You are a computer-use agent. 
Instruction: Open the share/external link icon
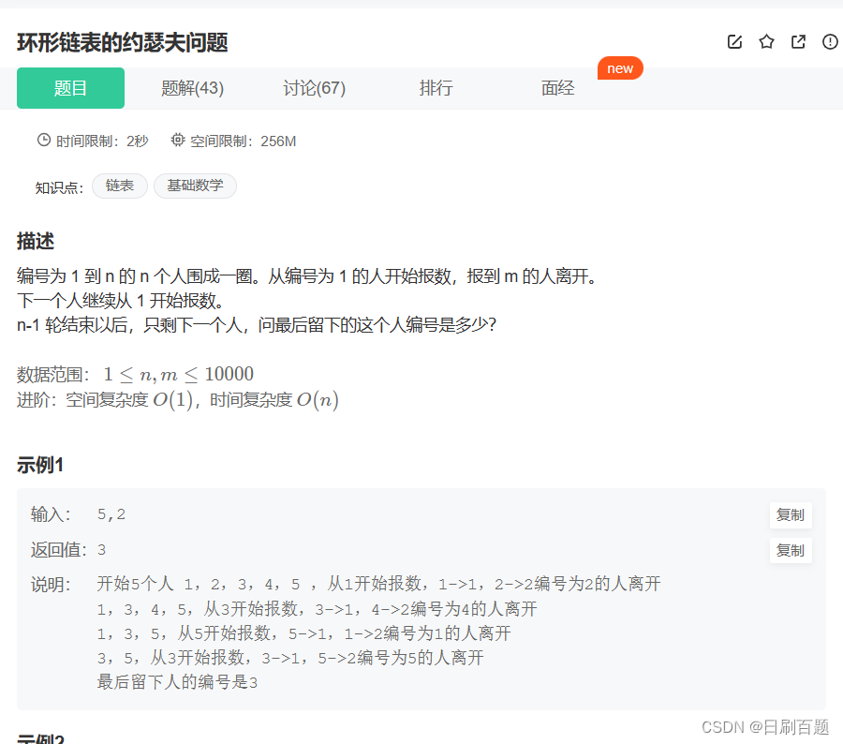tap(798, 41)
